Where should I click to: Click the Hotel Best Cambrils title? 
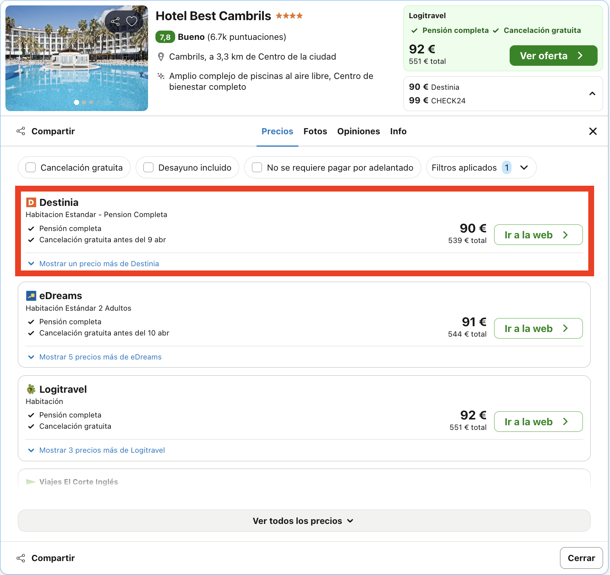pyautogui.click(x=213, y=16)
